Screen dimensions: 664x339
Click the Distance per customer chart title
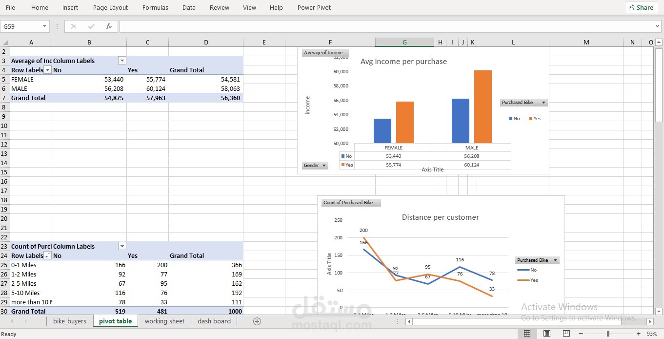tap(440, 217)
